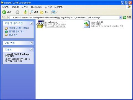Click the dxwebsetup file name text

click(x=51, y=22)
